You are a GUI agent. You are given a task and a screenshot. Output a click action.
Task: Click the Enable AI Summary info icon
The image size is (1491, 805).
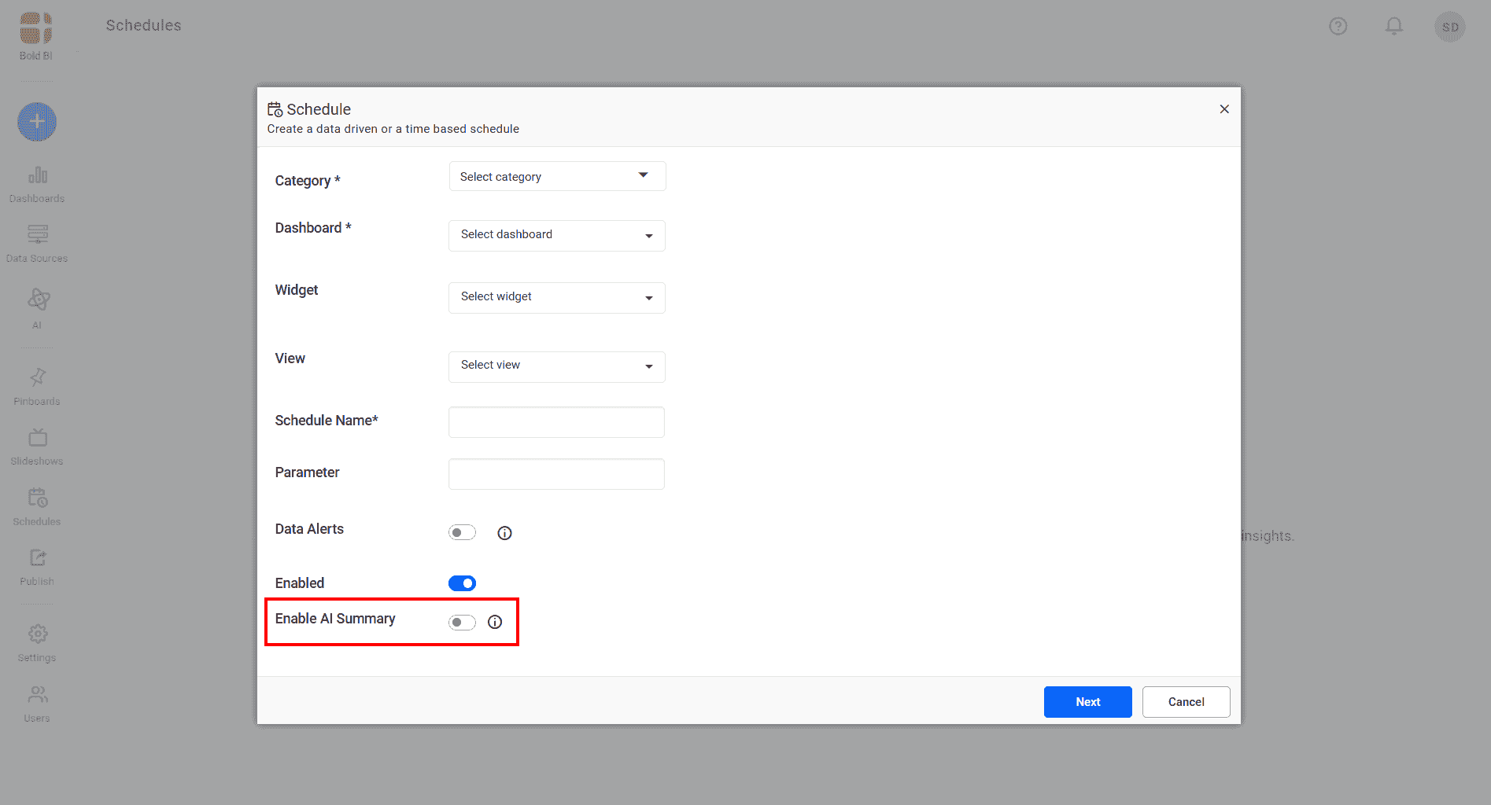[x=495, y=622]
